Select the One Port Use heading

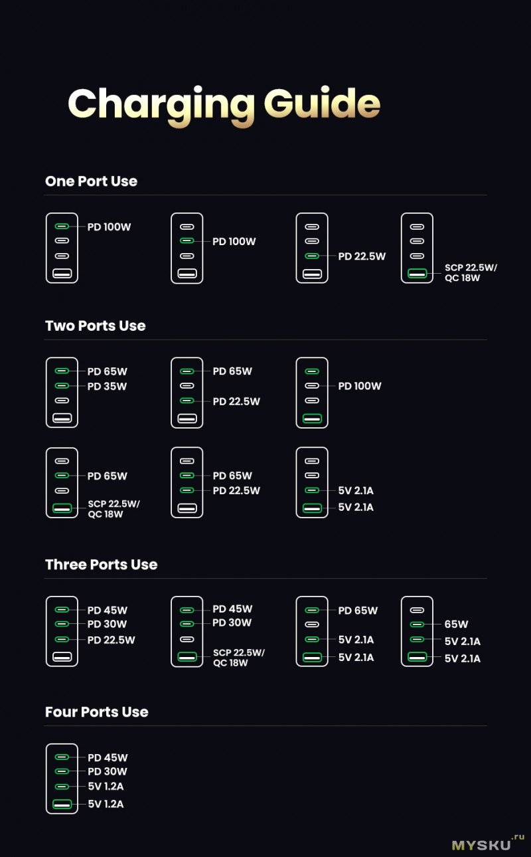91,181
